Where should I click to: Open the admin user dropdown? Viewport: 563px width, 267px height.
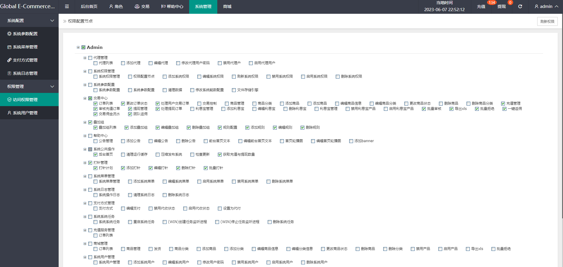click(546, 6)
